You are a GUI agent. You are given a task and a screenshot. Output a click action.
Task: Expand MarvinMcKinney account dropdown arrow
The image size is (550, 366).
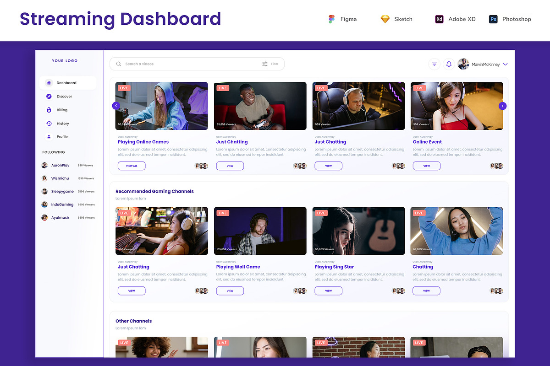(505, 65)
